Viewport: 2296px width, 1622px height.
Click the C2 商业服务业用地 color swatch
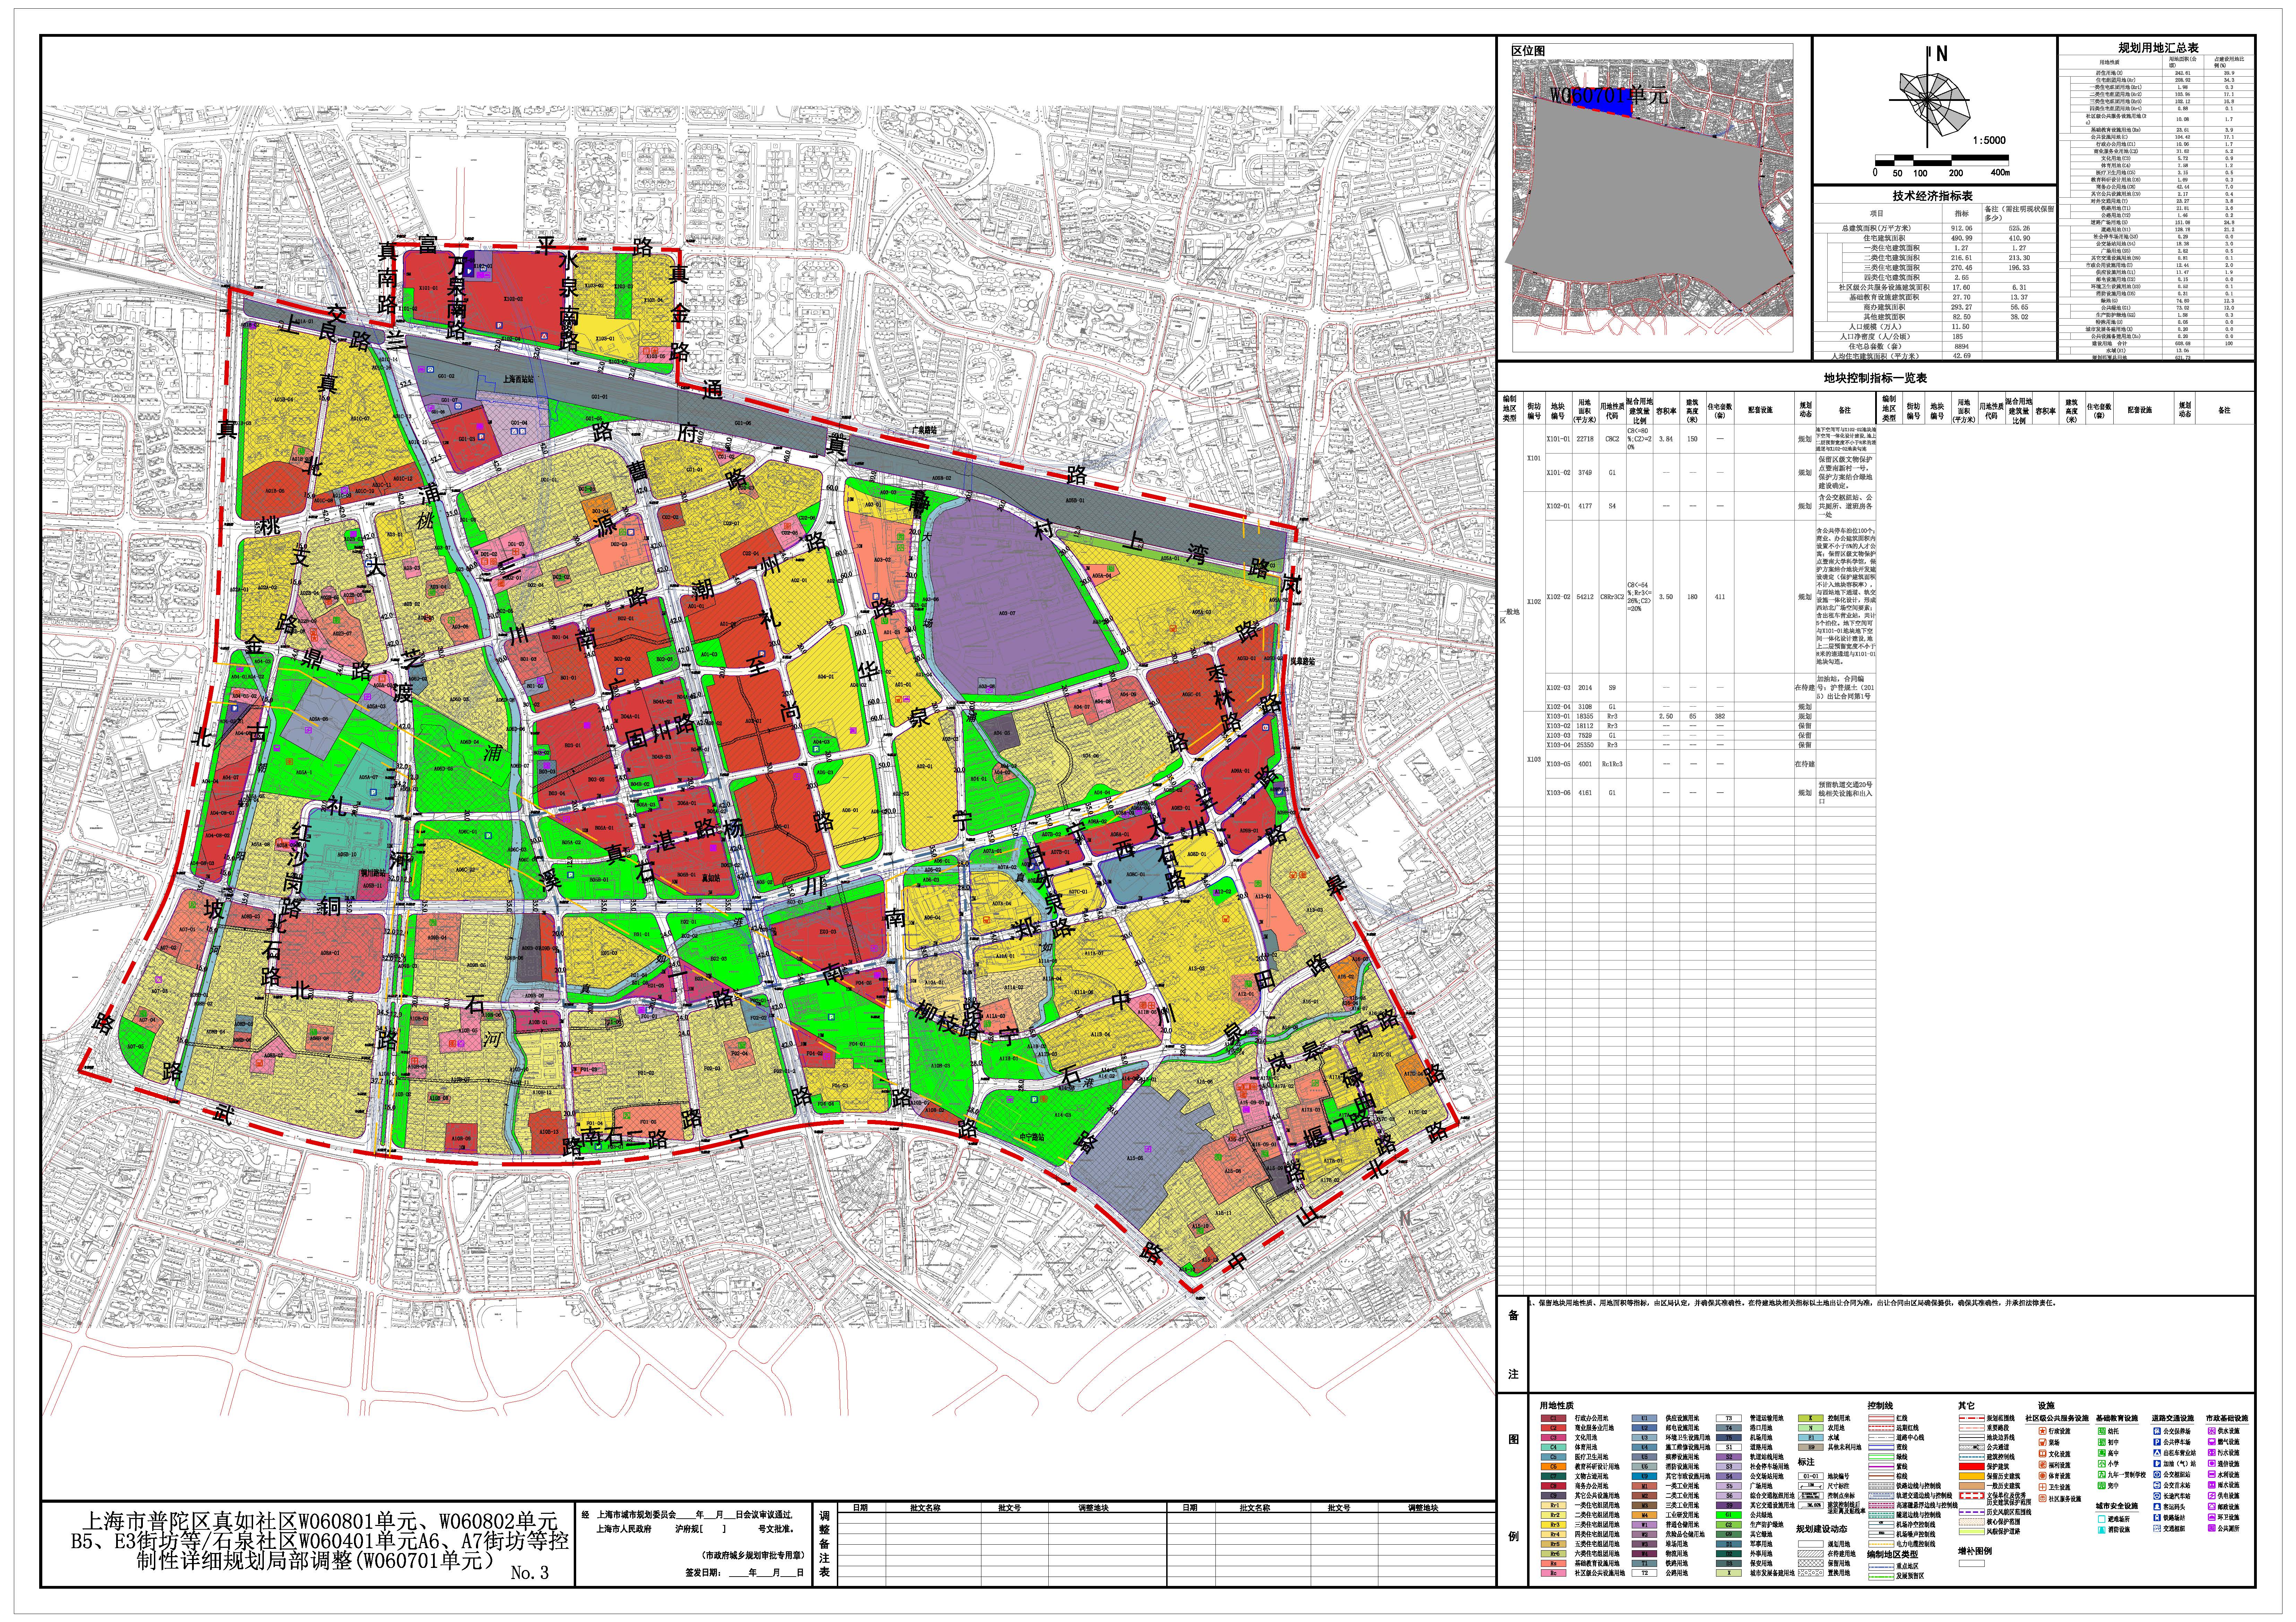pyautogui.click(x=1554, y=1428)
